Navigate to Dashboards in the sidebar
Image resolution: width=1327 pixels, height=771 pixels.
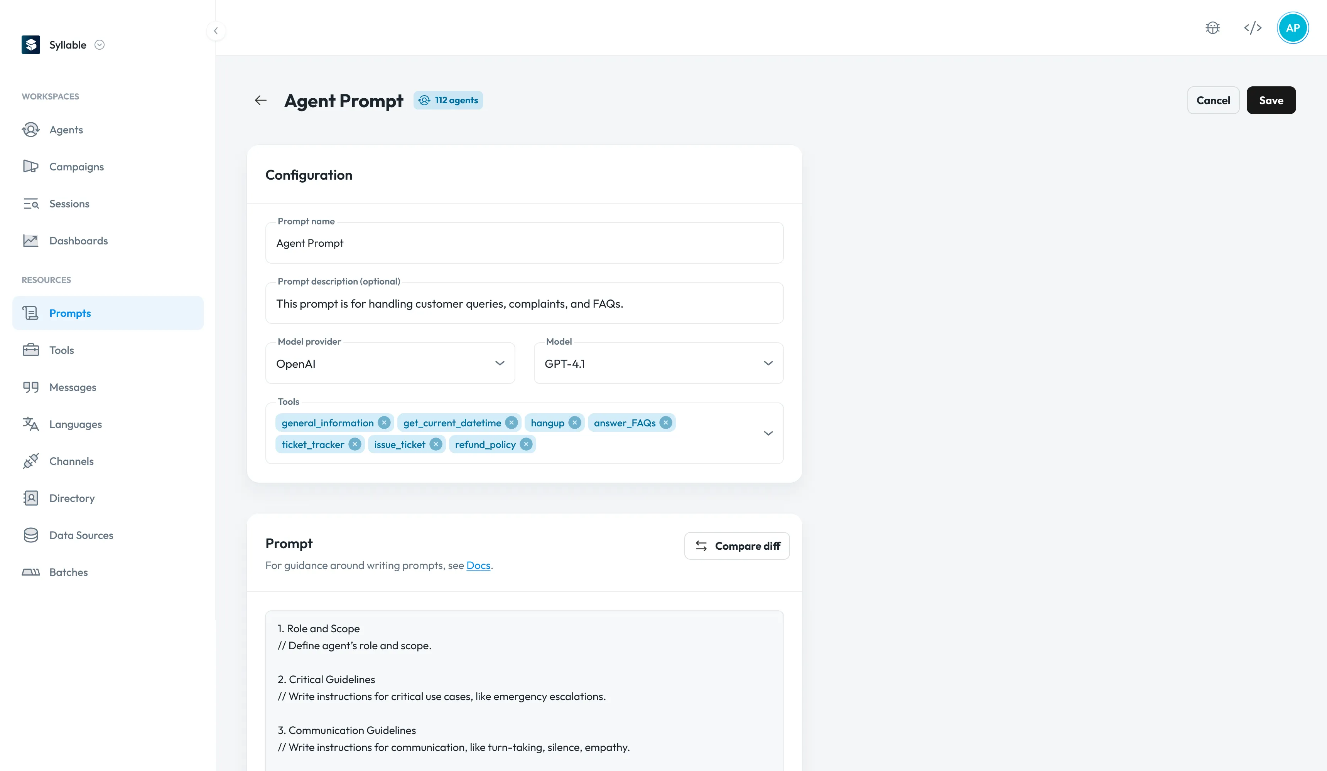107,241
